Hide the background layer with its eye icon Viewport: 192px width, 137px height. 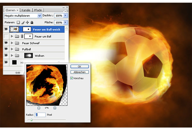pyautogui.click(x=6, y=62)
